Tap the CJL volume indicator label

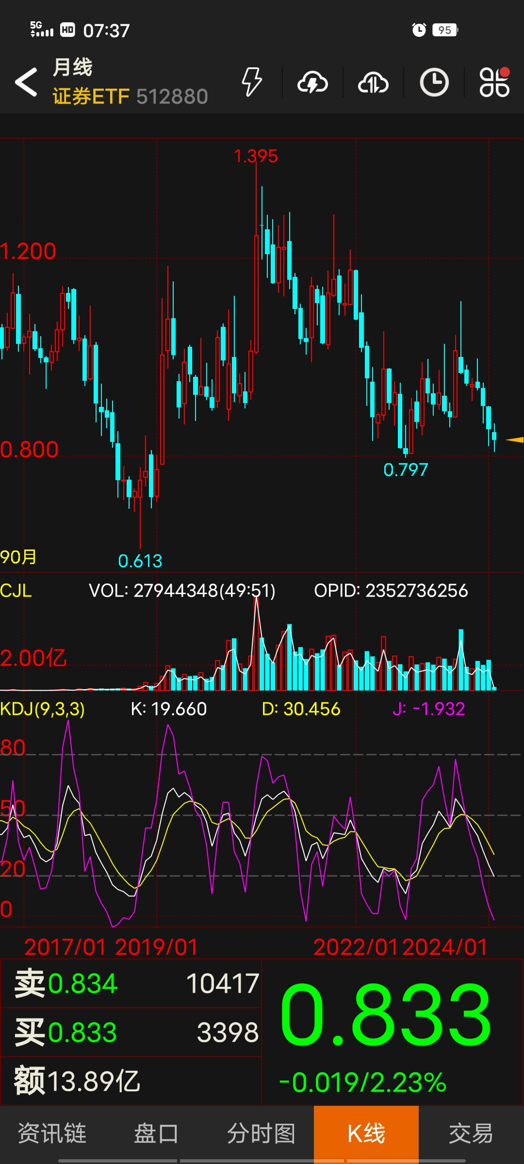(x=16, y=590)
